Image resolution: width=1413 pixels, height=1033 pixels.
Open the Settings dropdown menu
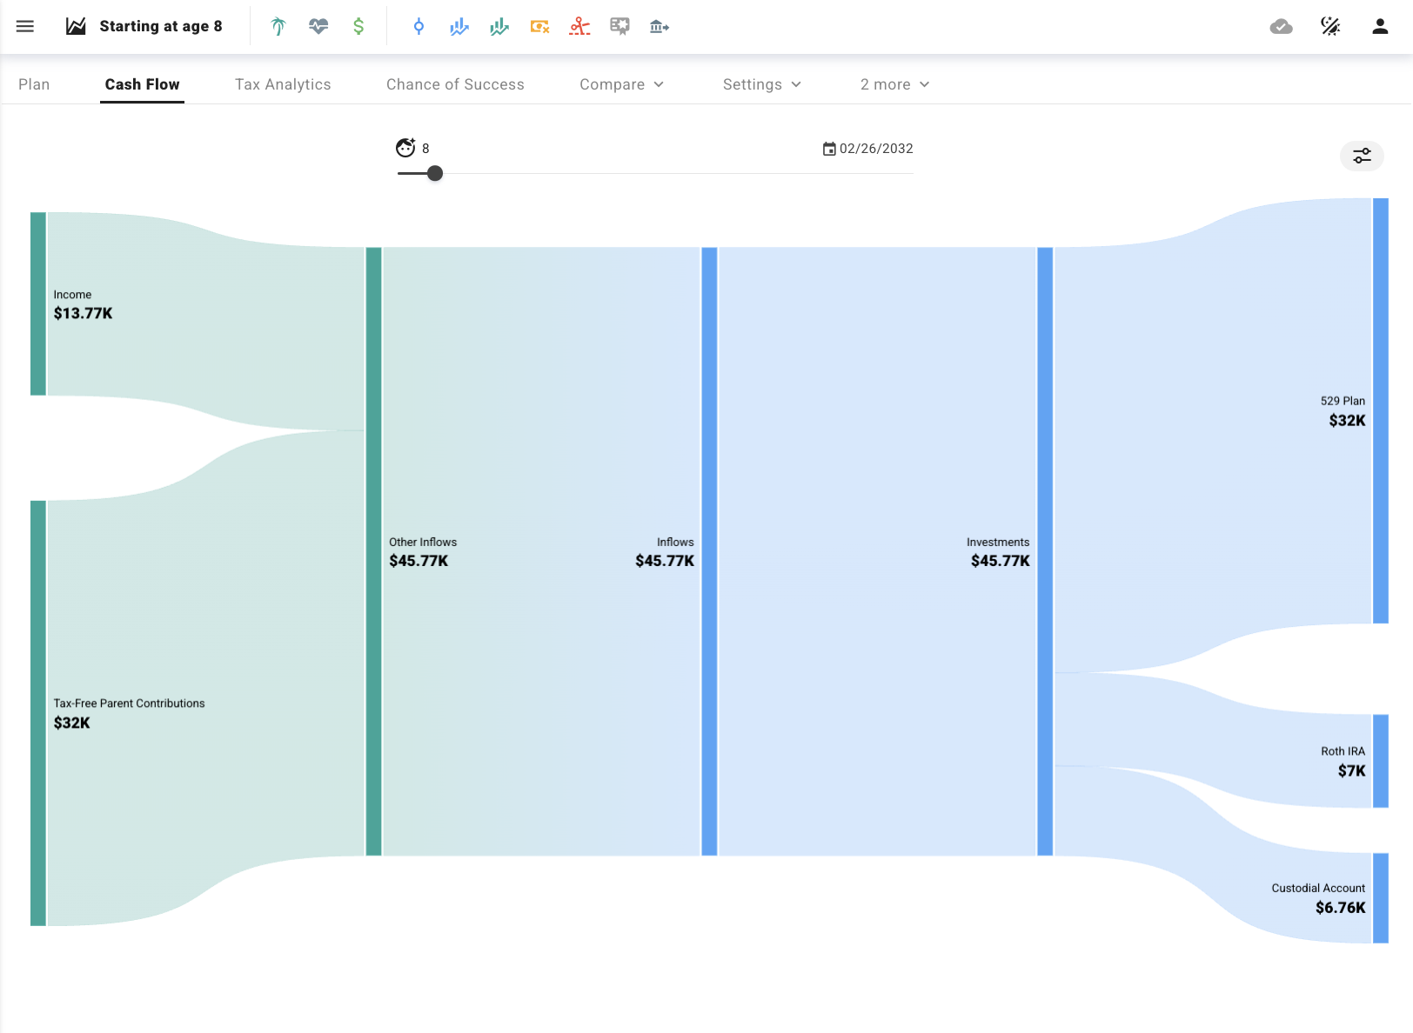761,84
